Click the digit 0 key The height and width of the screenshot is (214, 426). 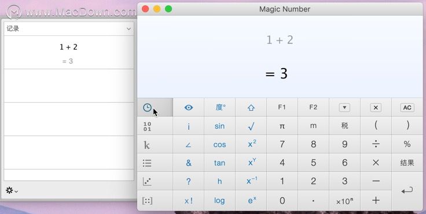click(x=282, y=201)
